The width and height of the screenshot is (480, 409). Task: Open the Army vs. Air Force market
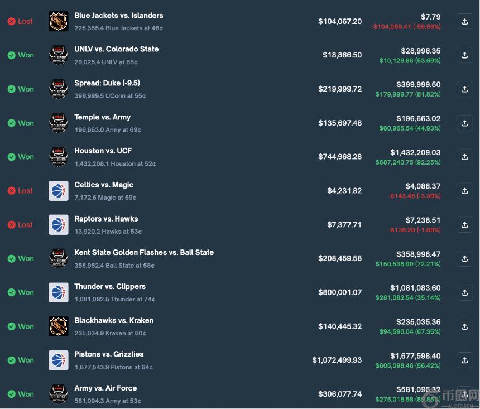pos(105,388)
